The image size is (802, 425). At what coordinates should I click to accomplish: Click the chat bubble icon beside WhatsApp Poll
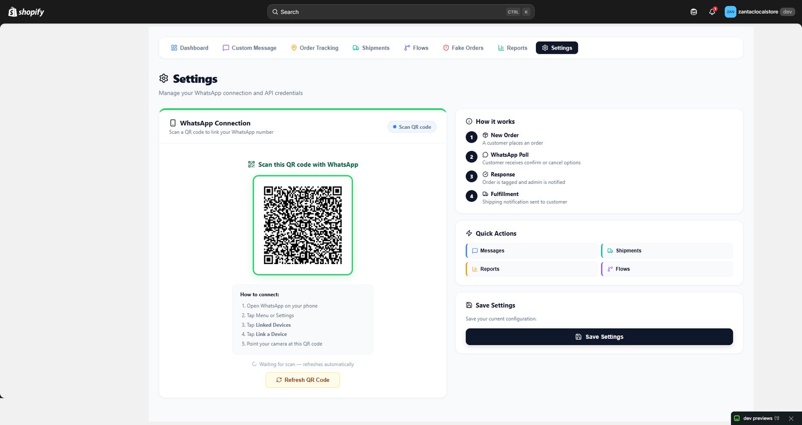click(x=485, y=155)
